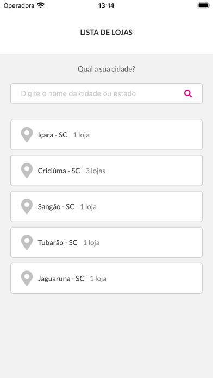This screenshot has height=378, width=213.
Task: Click the location pin next to Sangão
Action: [27, 206]
